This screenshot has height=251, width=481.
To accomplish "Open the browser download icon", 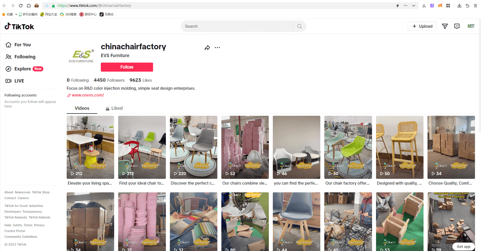I will [x=459, y=6].
